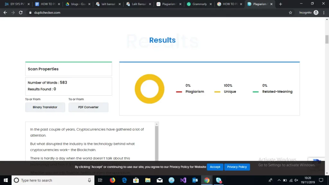Open Skype from the taskbar

(219, 180)
